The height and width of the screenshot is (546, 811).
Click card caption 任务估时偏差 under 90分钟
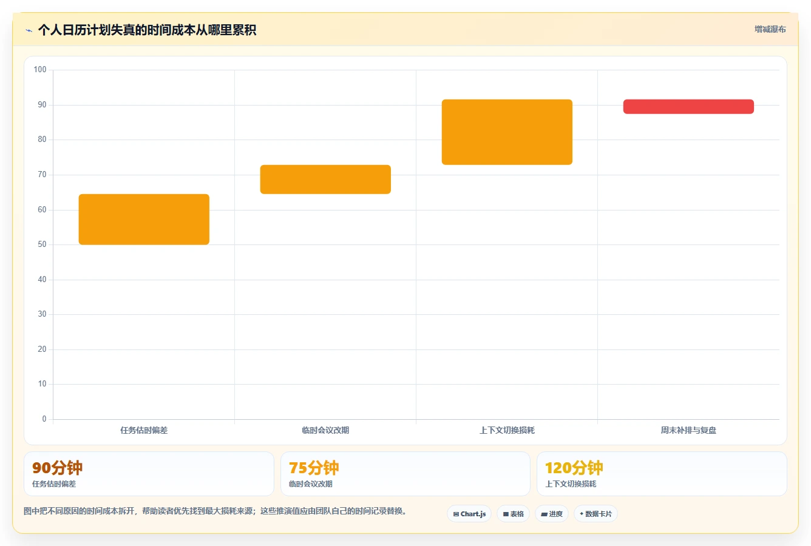pyautogui.click(x=54, y=484)
